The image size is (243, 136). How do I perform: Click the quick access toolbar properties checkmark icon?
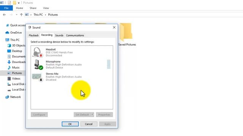click(9, 3)
